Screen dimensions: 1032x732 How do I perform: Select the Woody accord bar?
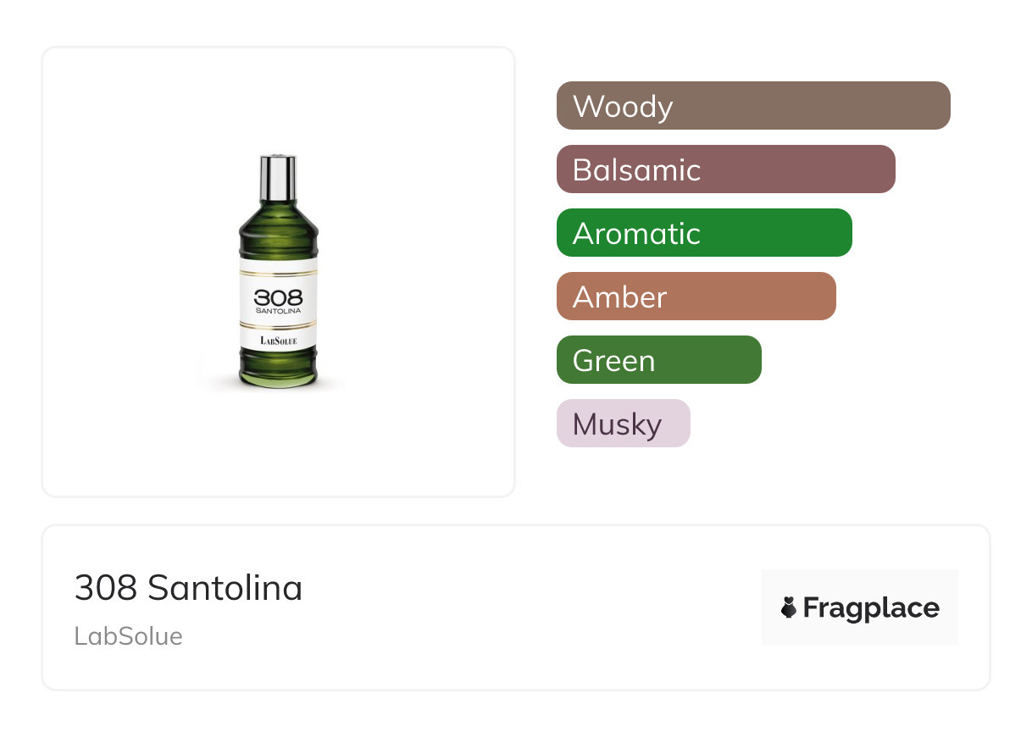point(752,106)
